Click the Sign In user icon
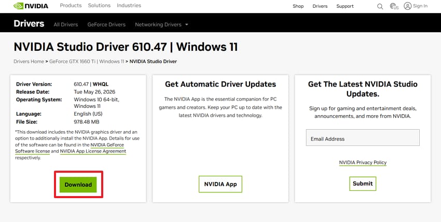Screen dimensions: 441x222 point(407,6)
